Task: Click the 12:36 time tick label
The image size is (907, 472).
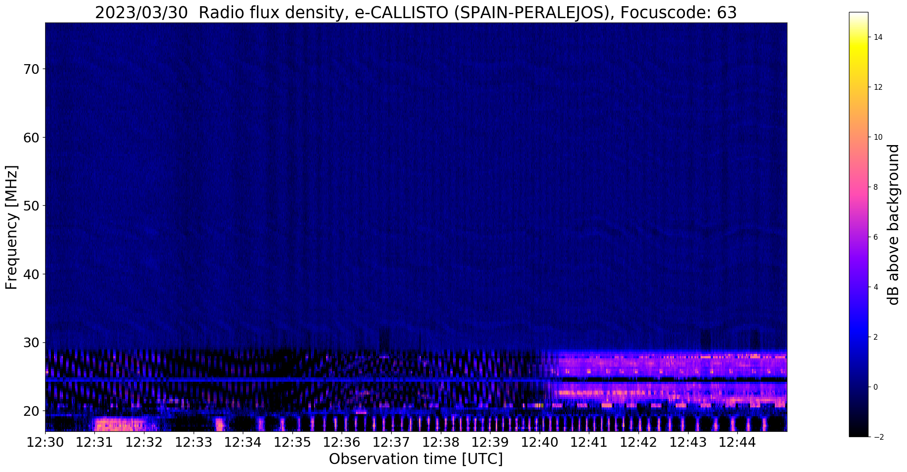Action: pos(342,441)
